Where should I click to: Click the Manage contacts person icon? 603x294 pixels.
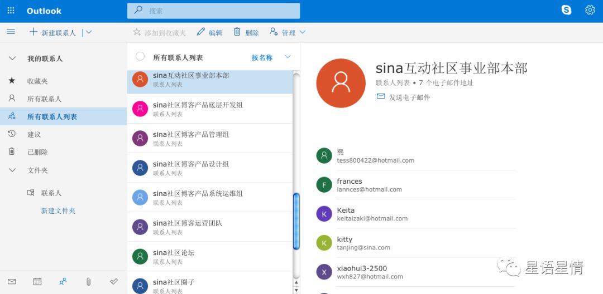click(274, 32)
